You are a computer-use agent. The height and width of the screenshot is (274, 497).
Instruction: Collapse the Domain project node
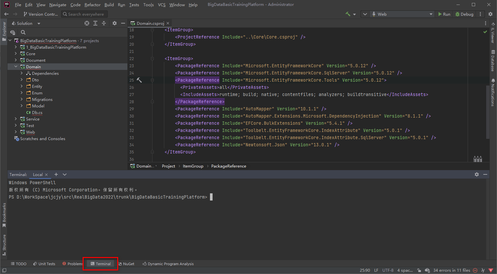[x=15, y=67]
